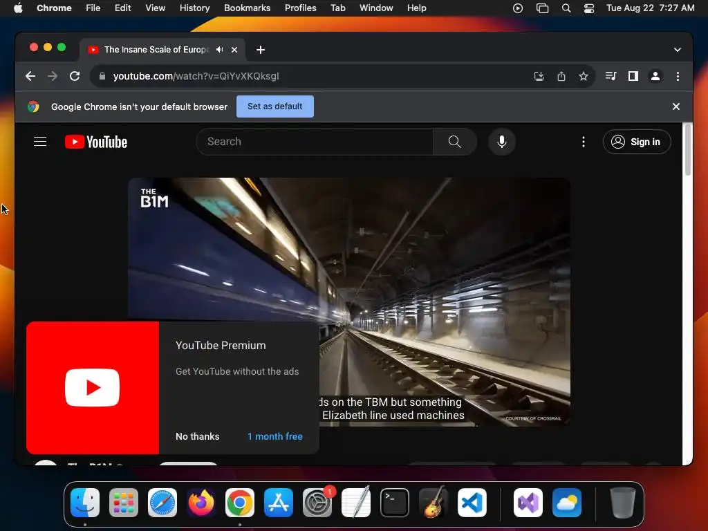View site information lock icon
708x531 pixels.
tap(102, 76)
